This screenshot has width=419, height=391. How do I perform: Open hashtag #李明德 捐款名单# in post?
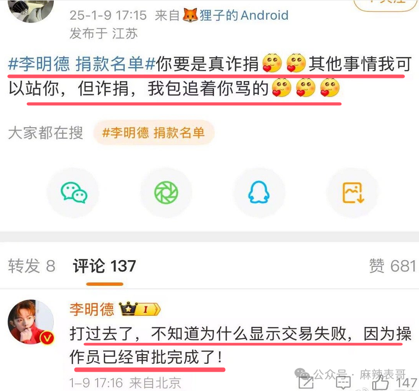(x=82, y=64)
